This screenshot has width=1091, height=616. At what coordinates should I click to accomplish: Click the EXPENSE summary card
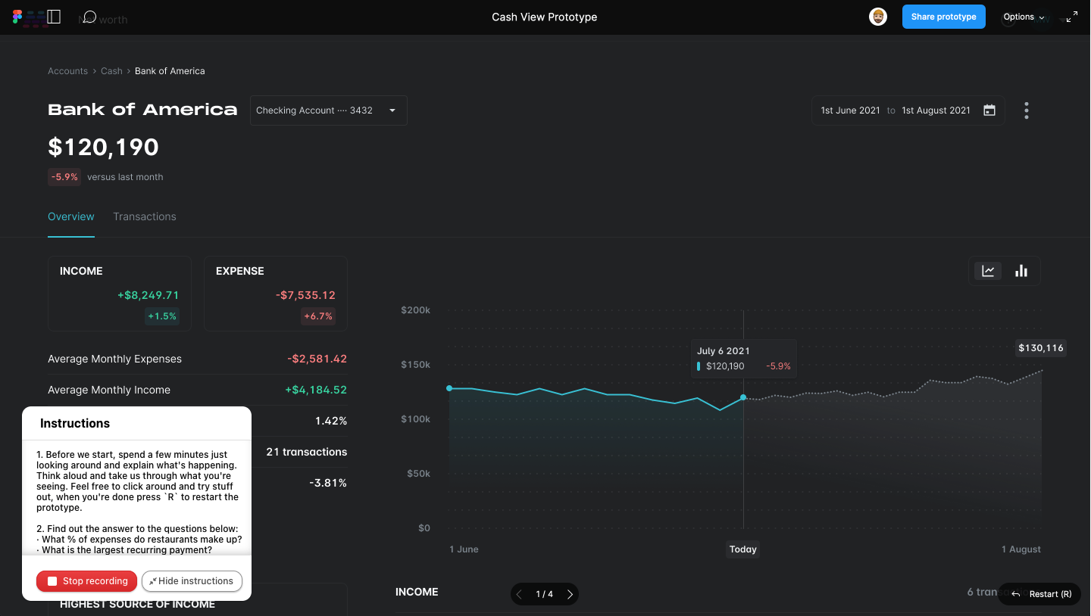tap(276, 294)
